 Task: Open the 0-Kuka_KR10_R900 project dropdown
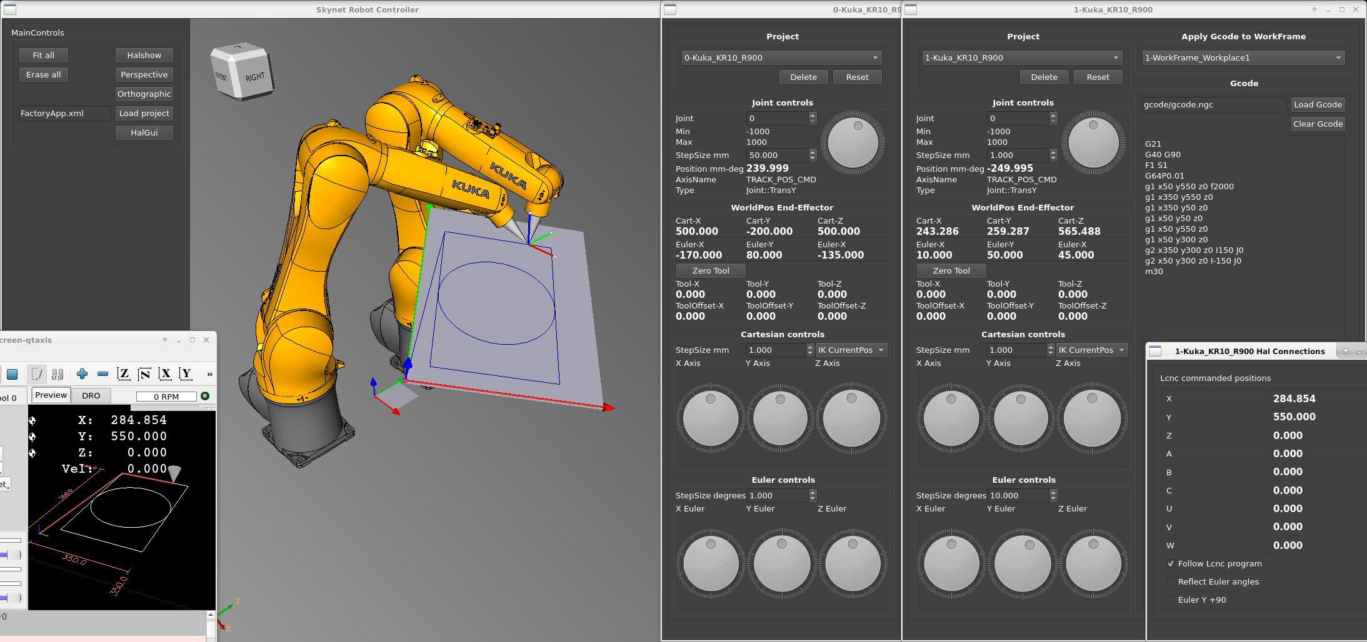[781, 57]
